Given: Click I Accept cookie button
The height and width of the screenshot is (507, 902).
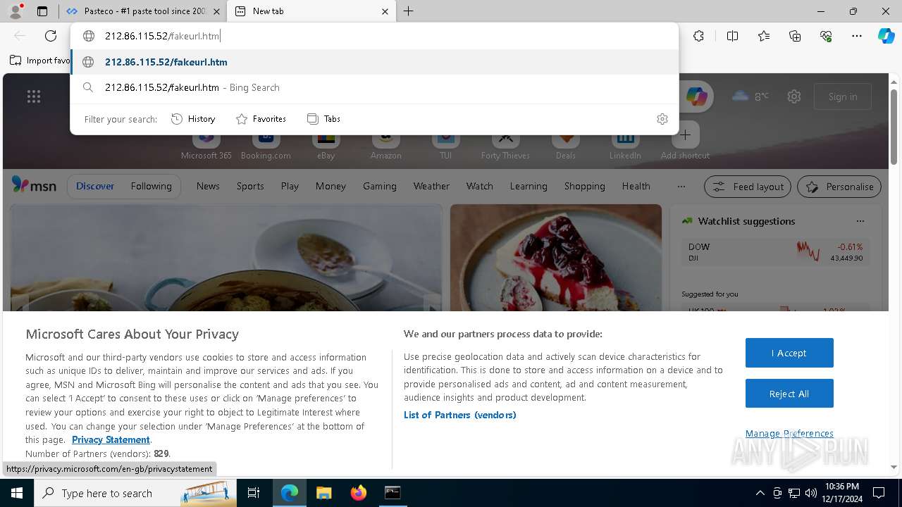Looking at the screenshot, I should click(789, 353).
